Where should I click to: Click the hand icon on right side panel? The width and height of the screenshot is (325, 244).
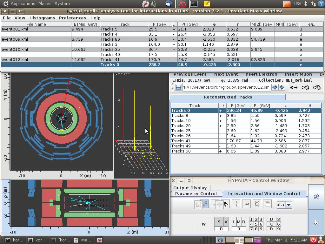click(x=316, y=223)
